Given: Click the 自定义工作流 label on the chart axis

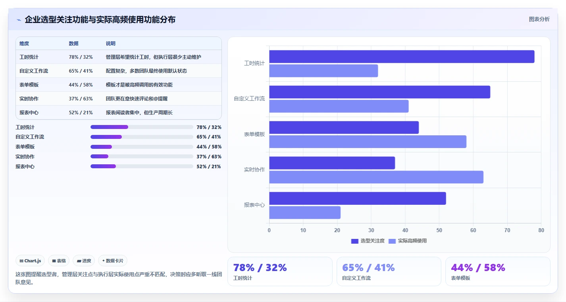Looking at the screenshot, I should click(249, 99).
